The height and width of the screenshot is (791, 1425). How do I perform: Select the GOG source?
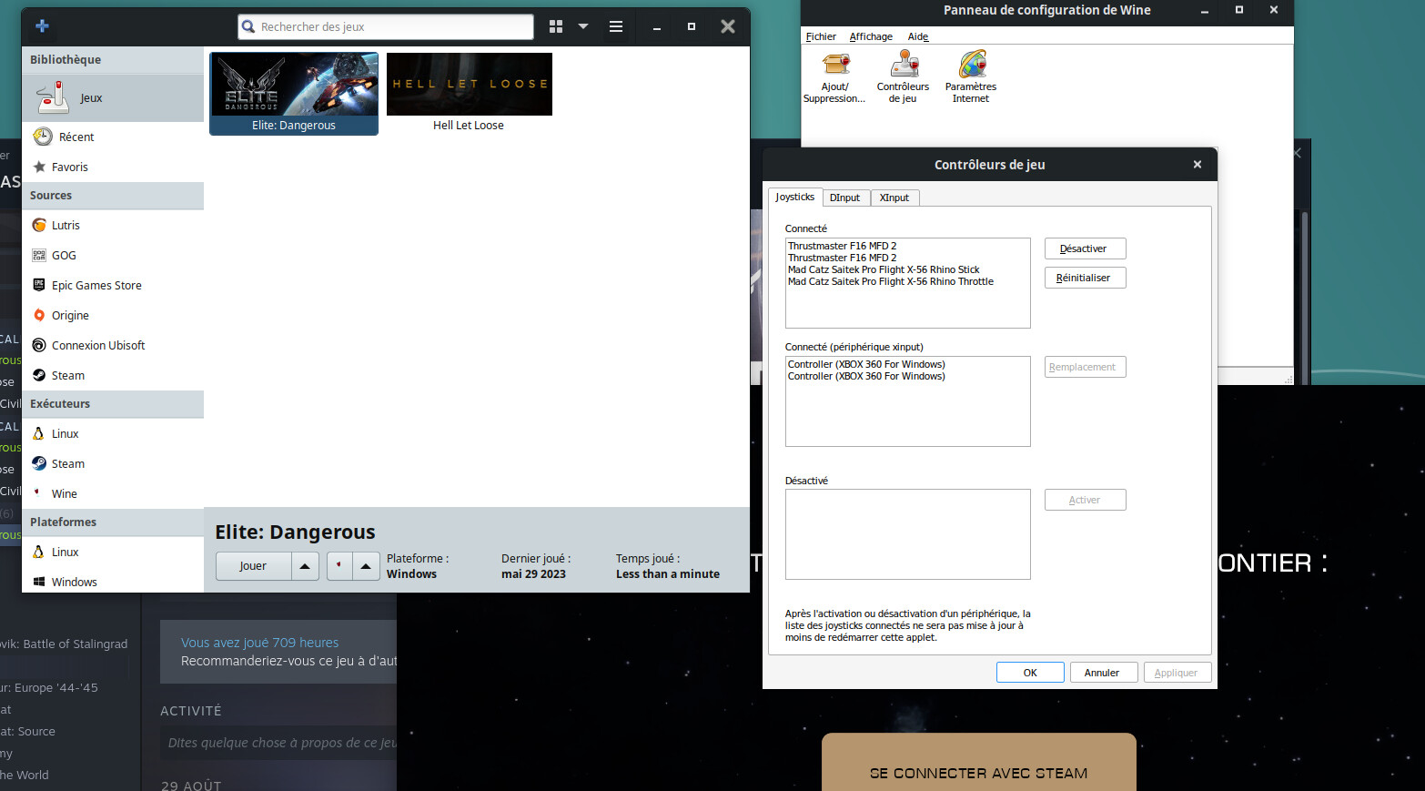click(x=113, y=255)
